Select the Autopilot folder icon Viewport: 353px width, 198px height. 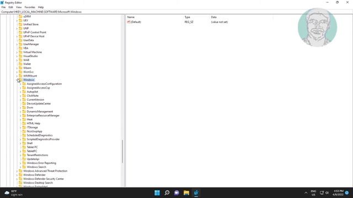(24, 92)
